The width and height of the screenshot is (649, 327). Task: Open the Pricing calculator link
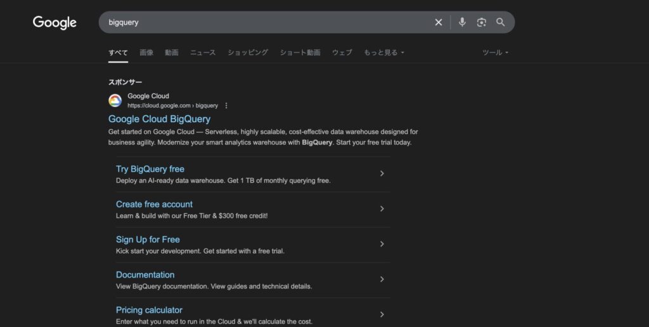click(x=149, y=310)
